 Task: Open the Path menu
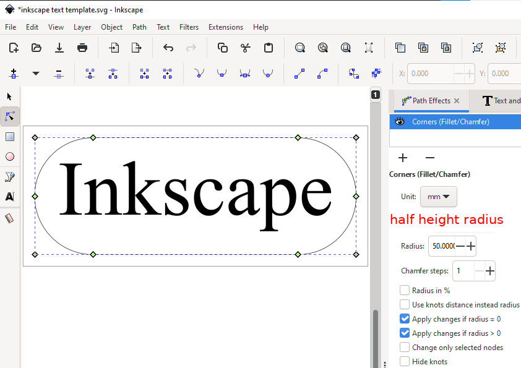click(139, 27)
